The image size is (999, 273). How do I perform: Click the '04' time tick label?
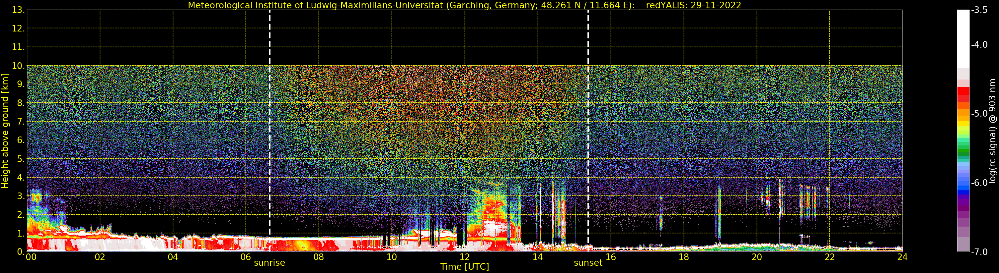point(173,257)
